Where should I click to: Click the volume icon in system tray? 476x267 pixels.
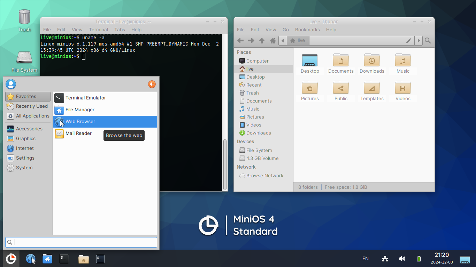[x=402, y=259]
